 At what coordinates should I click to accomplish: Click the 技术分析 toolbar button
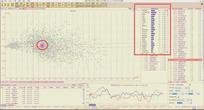click(104, 3)
